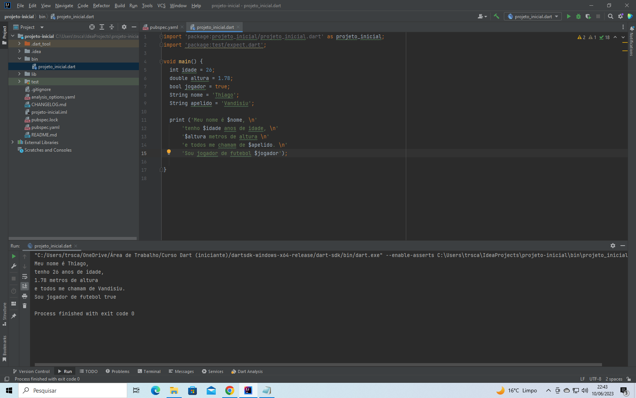Collapse all icon in Project panel

pyautogui.click(x=112, y=27)
